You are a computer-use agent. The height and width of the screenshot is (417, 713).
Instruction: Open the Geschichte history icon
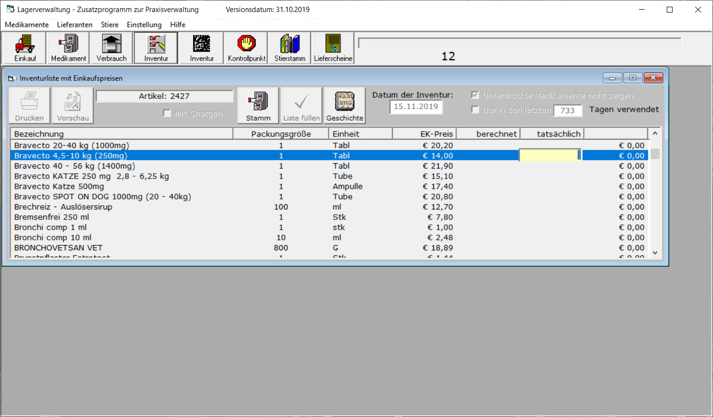pos(345,105)
